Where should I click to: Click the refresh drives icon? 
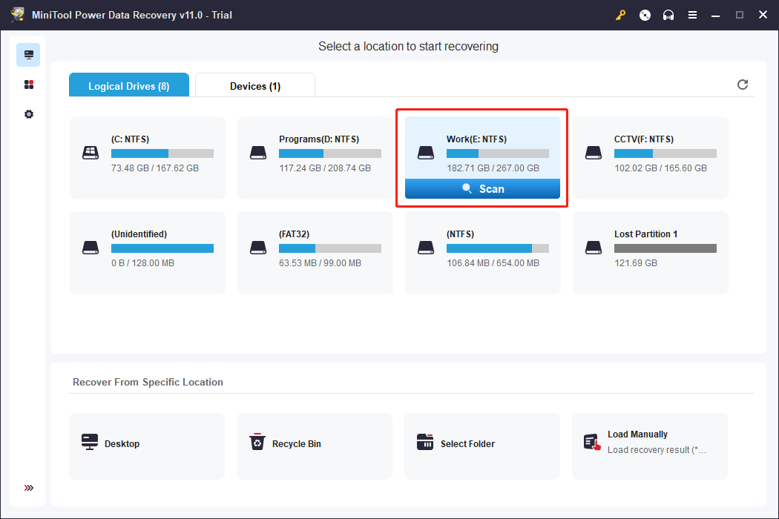pos(743,85)
